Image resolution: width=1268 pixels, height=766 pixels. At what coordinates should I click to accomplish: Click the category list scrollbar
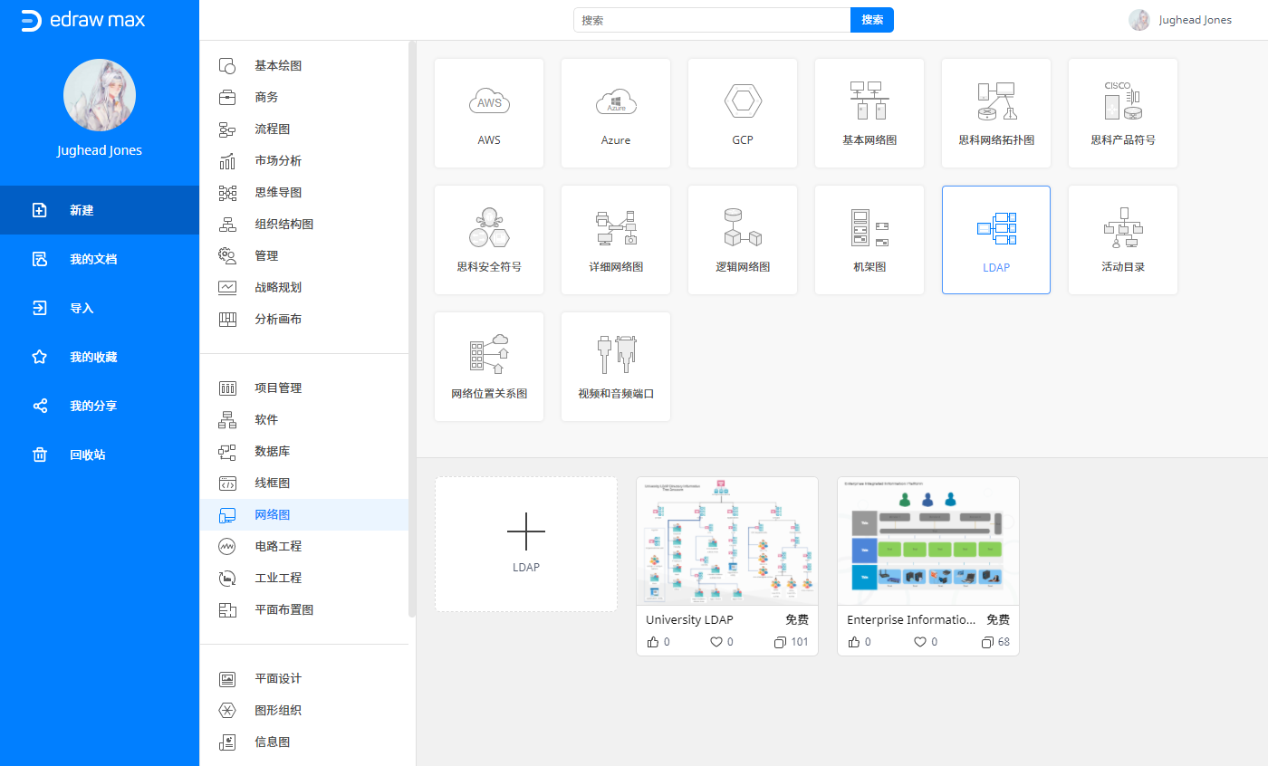click(412, 329)
